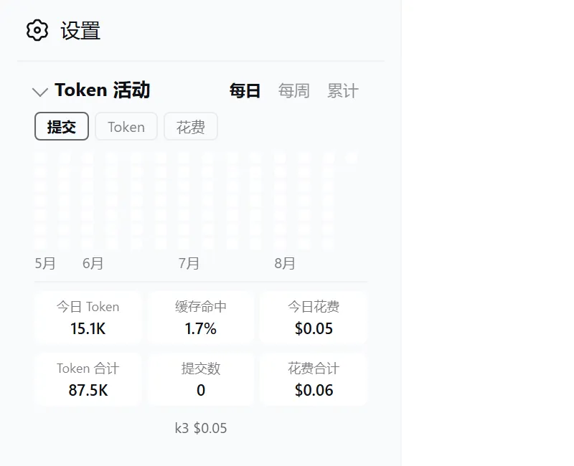Click the 8月 month label
The height and width of the screenshot is (466, 574).
coord(285,263)
